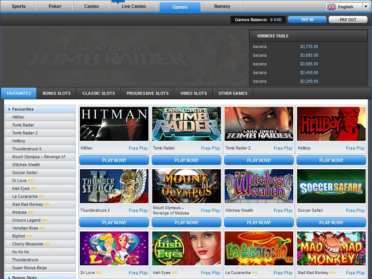Click Free Play link for Mount Olympus
Viewport: 372px width, 279px height.
[211, 211]
